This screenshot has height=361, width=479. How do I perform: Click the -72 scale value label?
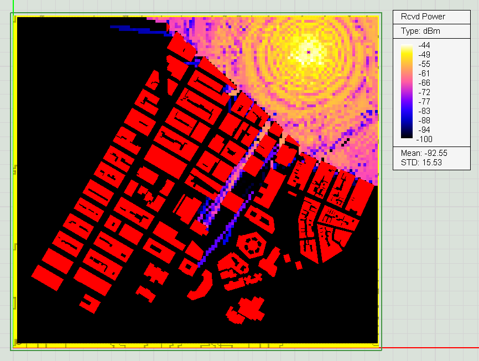coord(424,92)
